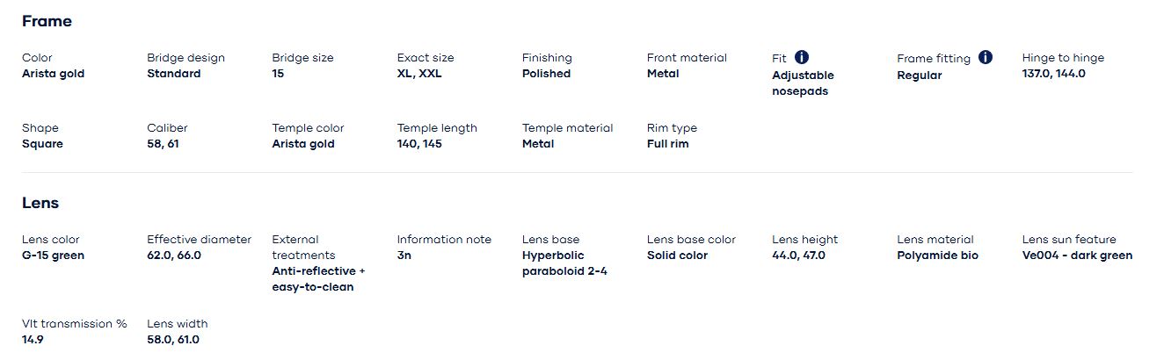Viewport: 1164px width, 360px height.
Task: Click the Polyamide bio lens material
Action: 937,256
